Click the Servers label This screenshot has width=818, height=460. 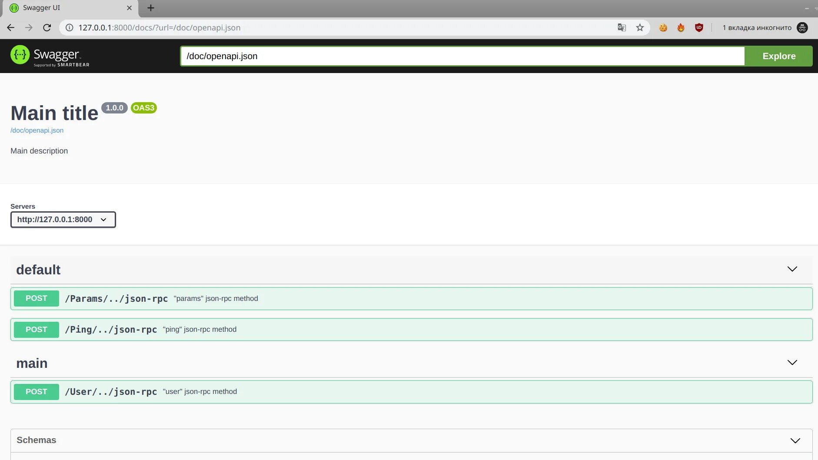point(23,207)
